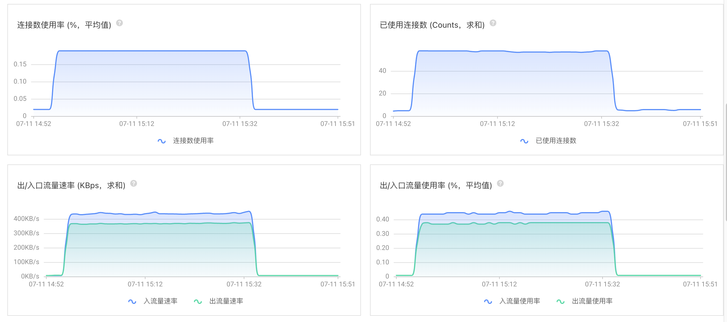Click 400KB/s axis label in traffic rate chart
Viewport: 727px width, 322px height.
coord(26,219)
